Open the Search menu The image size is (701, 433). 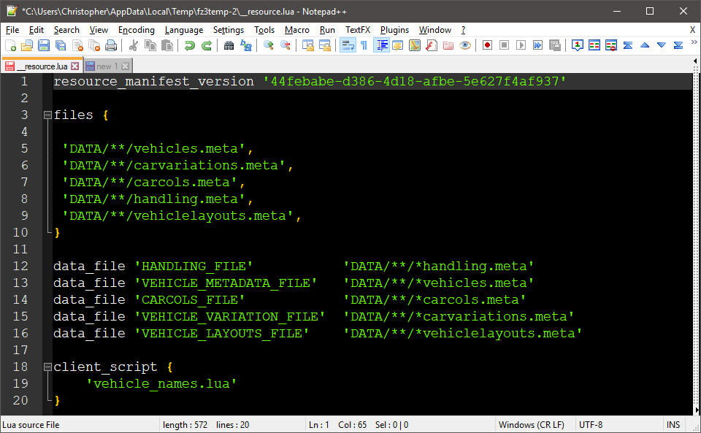click(66, 30)
